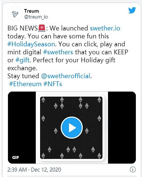Open the #HolidaySeason hashtag
This screenshot has width=142, height=177.
pos(31,44)
